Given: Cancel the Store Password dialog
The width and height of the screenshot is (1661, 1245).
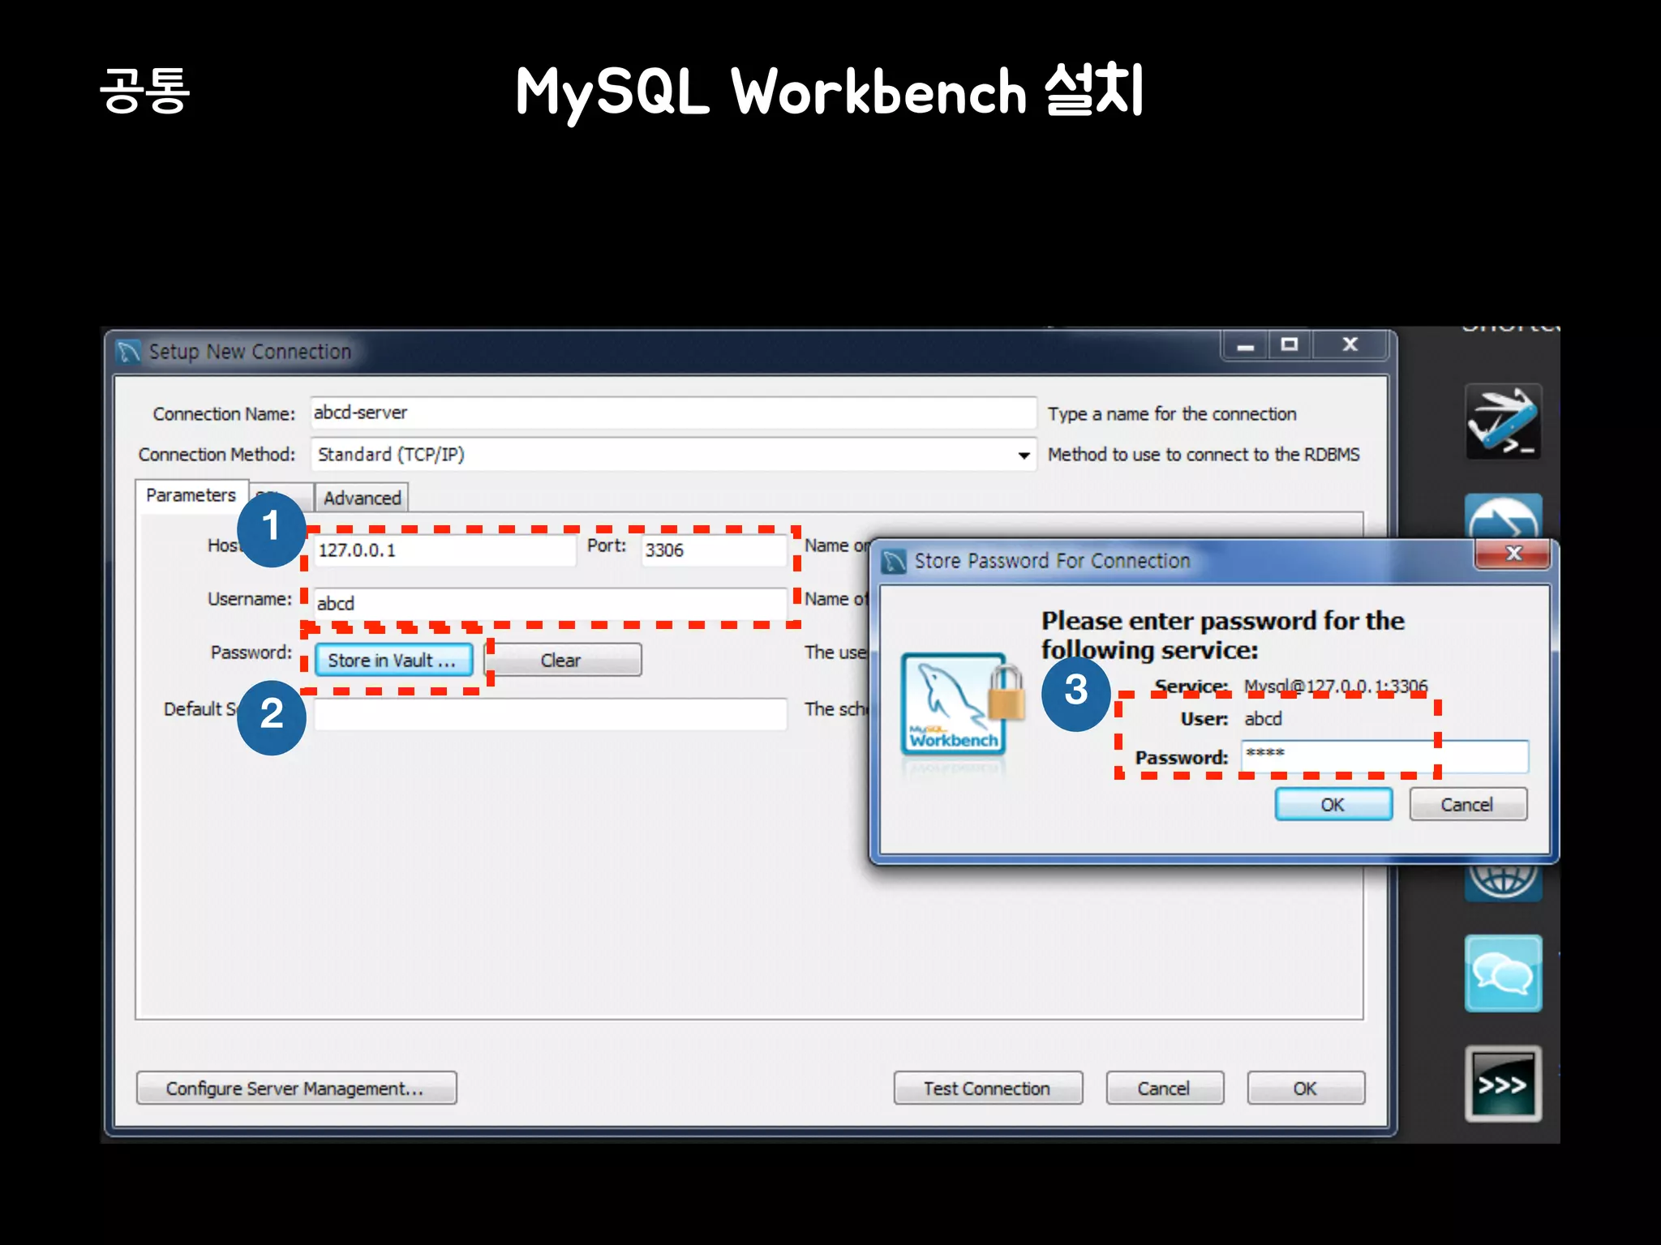Looking at the screenshot, I should point(1467,805).
